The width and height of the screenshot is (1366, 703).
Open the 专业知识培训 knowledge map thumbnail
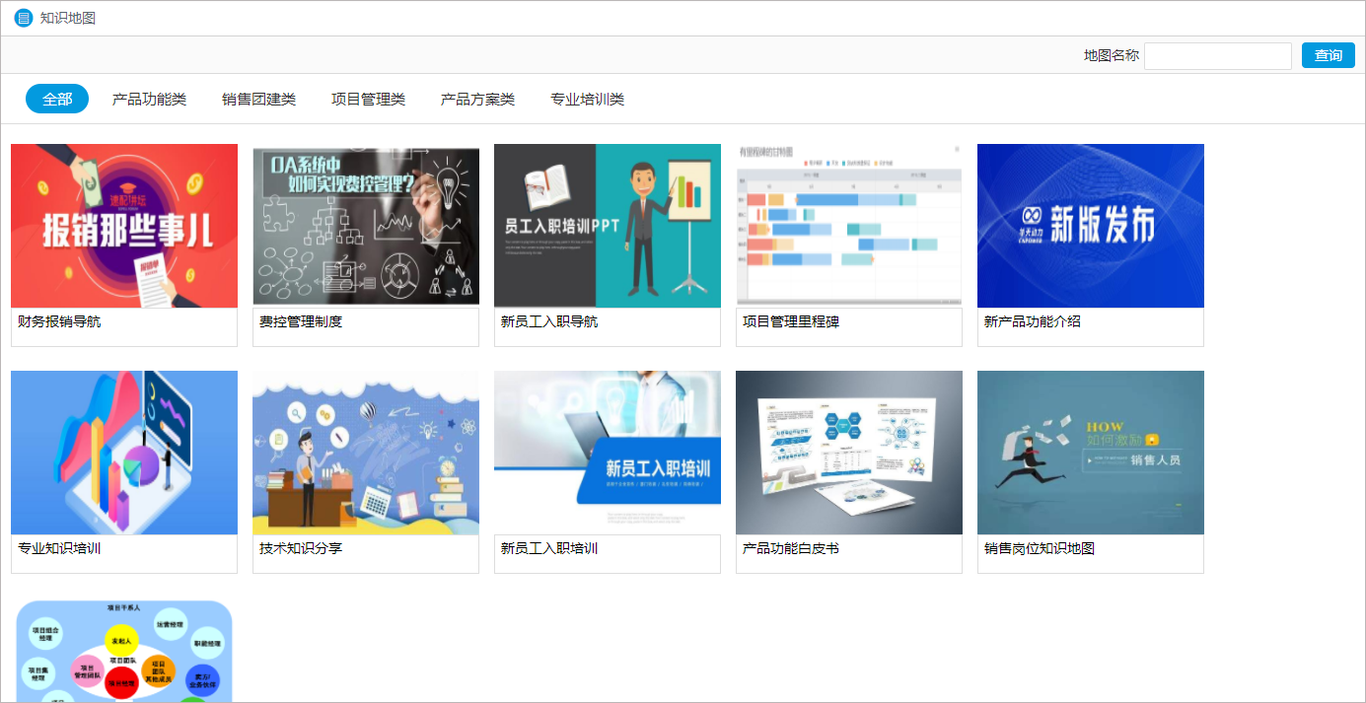[x=123, y=453]
